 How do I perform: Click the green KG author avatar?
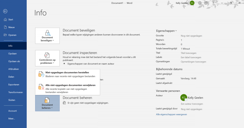tap(184, 98)
